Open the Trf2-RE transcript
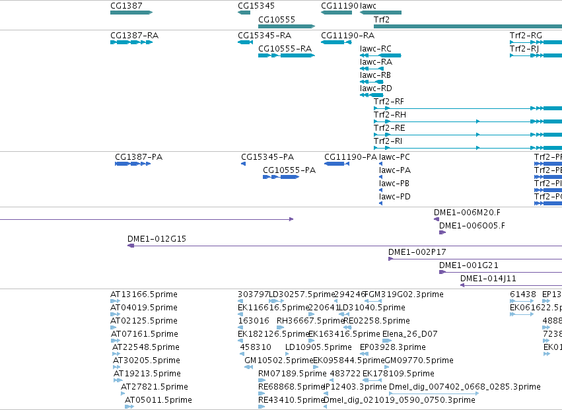Screen dimensions: 562x410 click(389, 128)
